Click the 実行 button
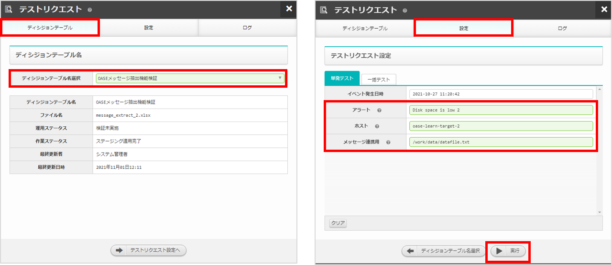Viewport: 612px width, 265px height. (x=509, y=251)
